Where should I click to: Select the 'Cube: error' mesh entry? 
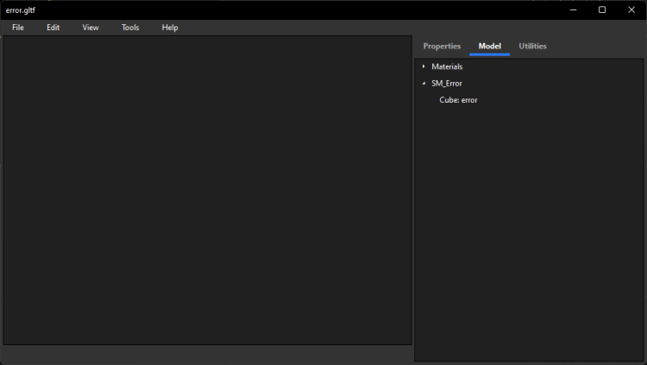point(458,100)
